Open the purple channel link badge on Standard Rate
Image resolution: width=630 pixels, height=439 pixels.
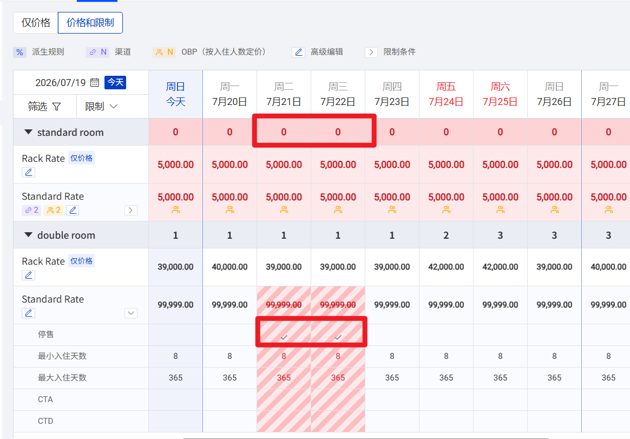(31, 210)
